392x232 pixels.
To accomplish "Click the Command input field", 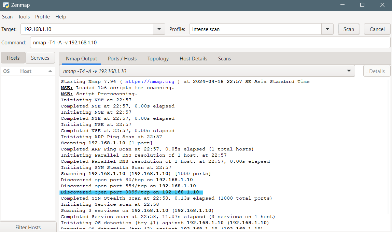I will pos(210,42).
